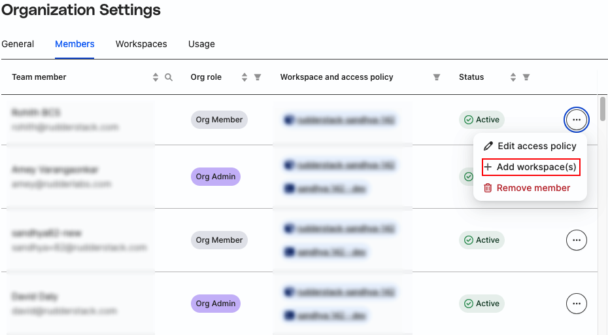
Task: Click the Active status in fourth row
Action: coord(482,303)
